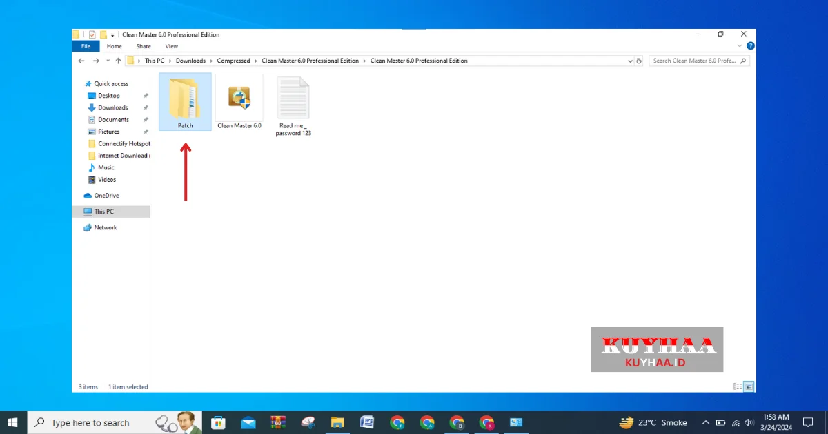Switch to large icons view in status bar

[x=749, y=387]
